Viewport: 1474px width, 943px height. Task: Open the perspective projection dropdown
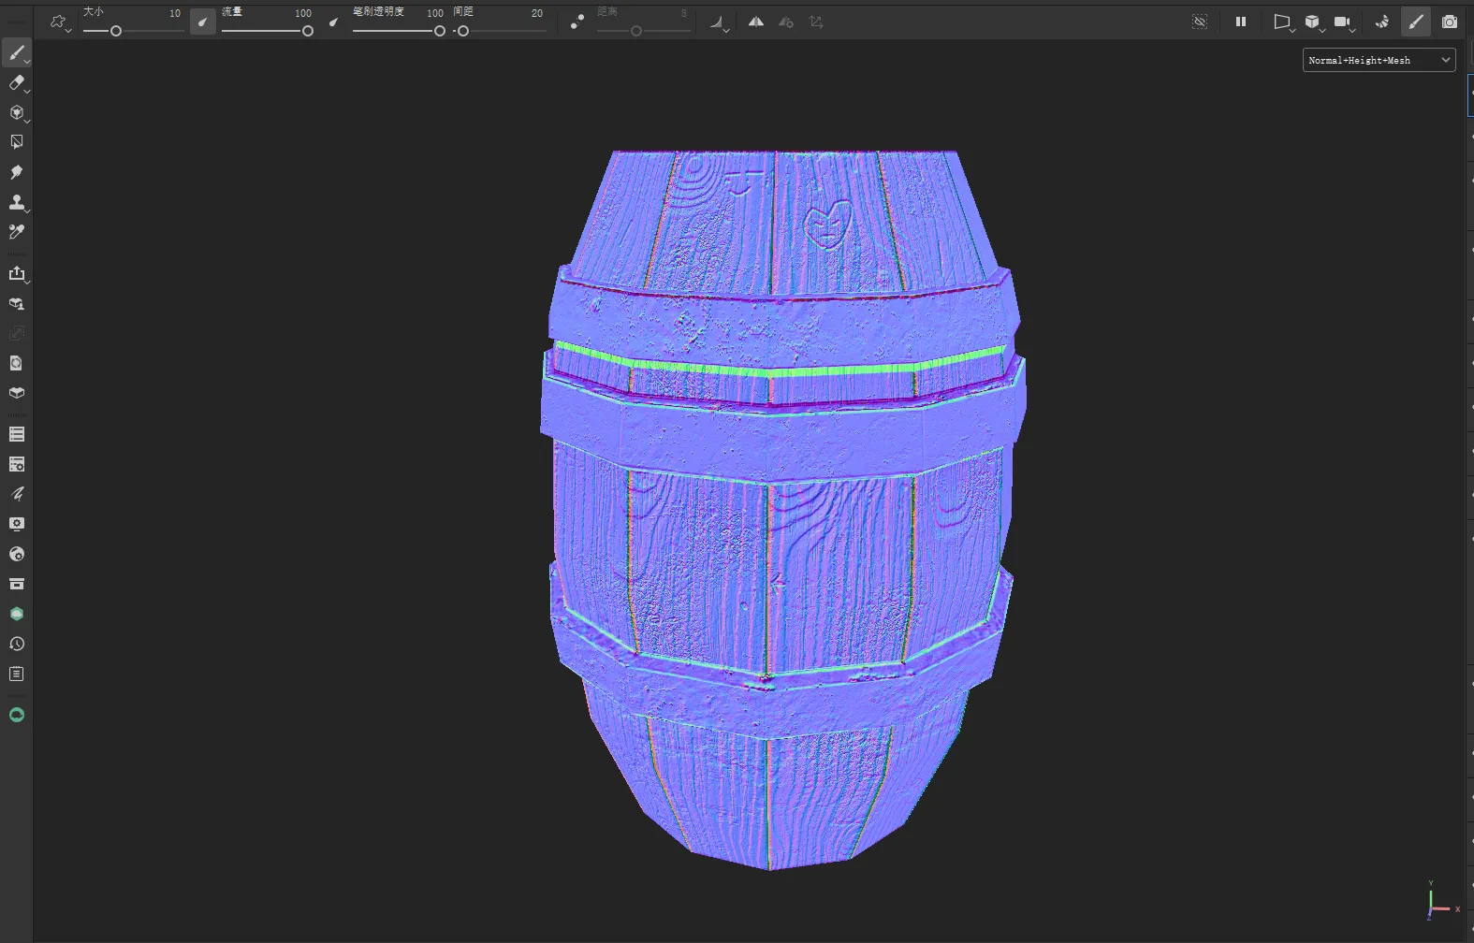pyautogui.click(x=1283, y=22)
